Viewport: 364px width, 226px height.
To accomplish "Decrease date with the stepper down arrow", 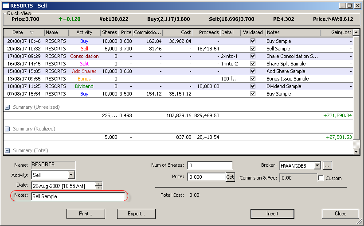I will (99, 188).
